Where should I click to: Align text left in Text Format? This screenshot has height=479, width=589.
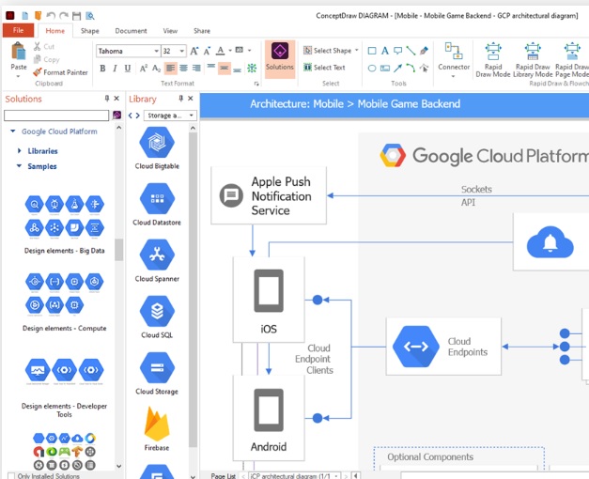pos(170,68)
